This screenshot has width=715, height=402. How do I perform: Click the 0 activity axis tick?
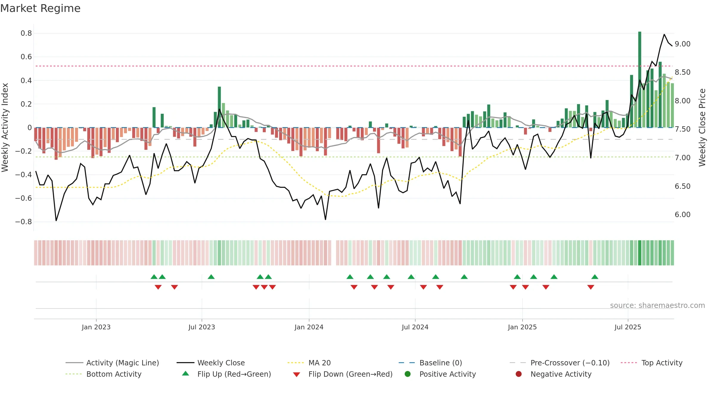coord(29,128)
